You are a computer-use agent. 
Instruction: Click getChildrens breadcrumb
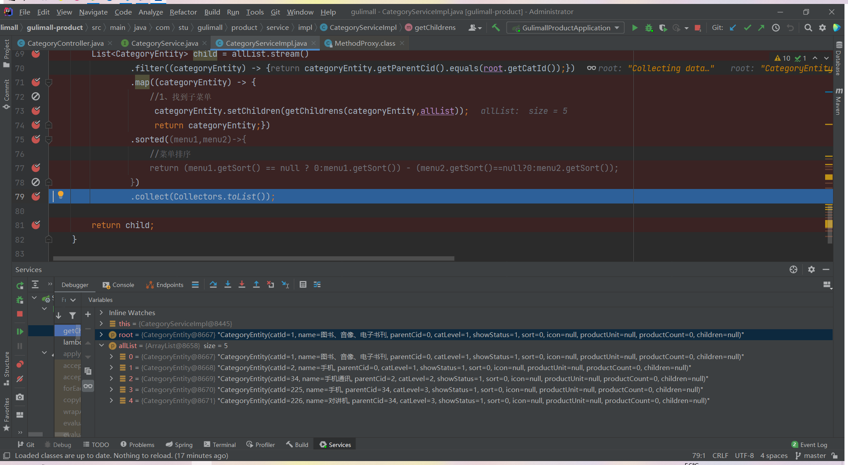[x=431, y=28]
